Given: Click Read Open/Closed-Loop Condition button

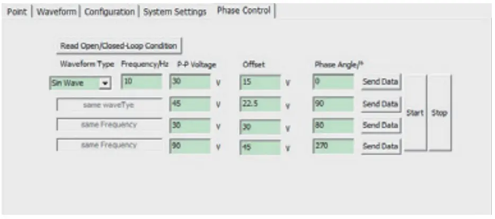Looking at the screenshot, I should (118, 46).
